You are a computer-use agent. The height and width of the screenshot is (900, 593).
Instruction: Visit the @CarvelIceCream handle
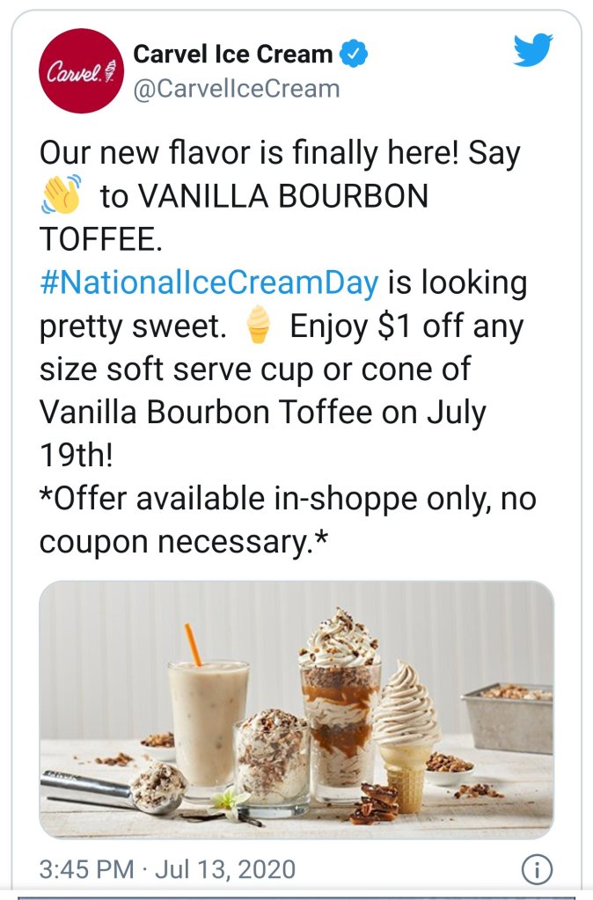coord(236,89)
